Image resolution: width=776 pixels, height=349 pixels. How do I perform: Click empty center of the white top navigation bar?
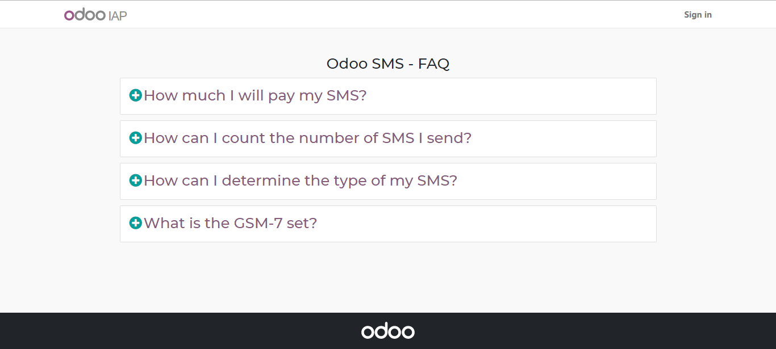pyautogui.click(x=388, y=15)
